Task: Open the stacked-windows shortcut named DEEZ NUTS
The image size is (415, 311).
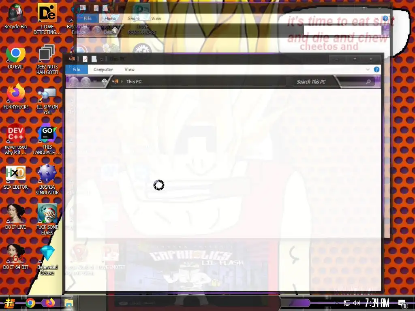Action: point(47,59)
